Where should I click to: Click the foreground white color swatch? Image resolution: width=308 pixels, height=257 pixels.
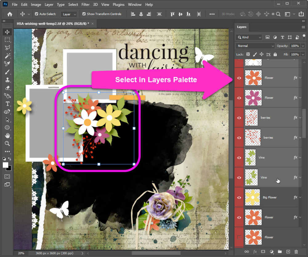6,165
